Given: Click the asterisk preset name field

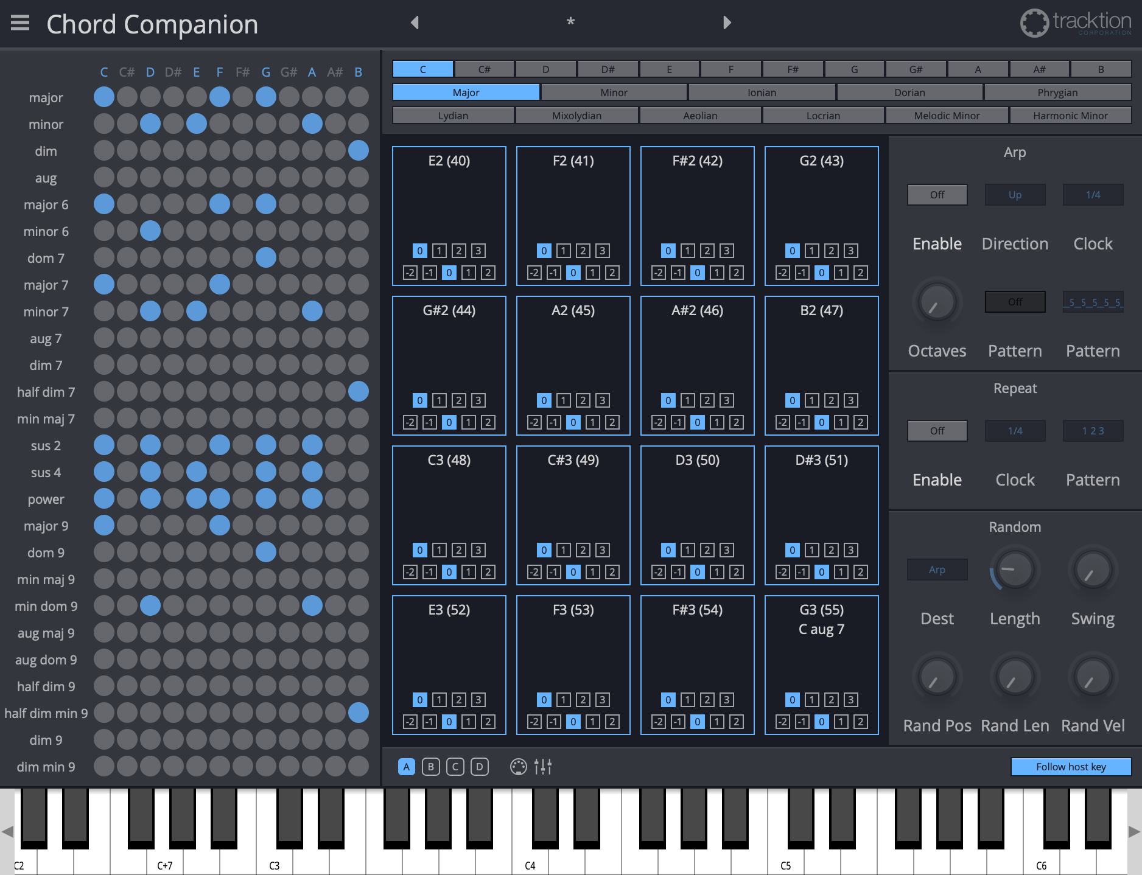Looking at the screenshot, I should 570,22.
